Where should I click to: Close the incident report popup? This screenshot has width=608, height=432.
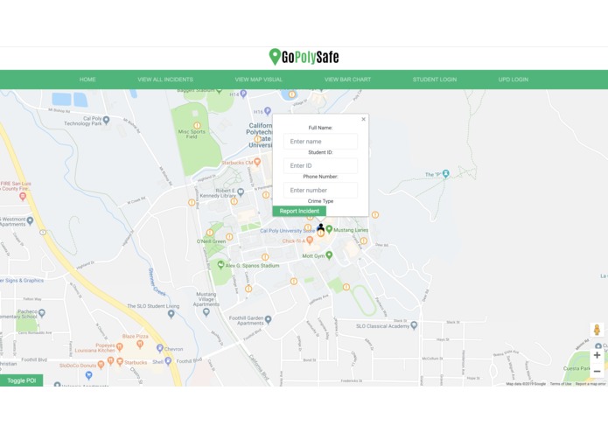[363, 119]
